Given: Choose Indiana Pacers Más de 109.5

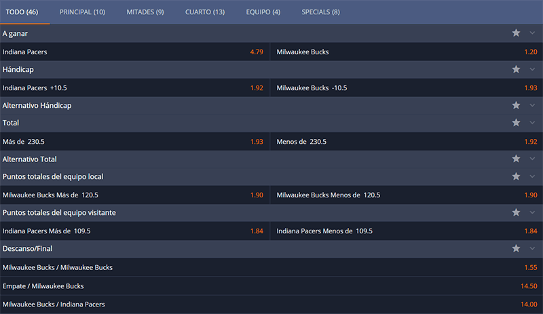Looking at the screenshot, I should (x=134, y=231).
